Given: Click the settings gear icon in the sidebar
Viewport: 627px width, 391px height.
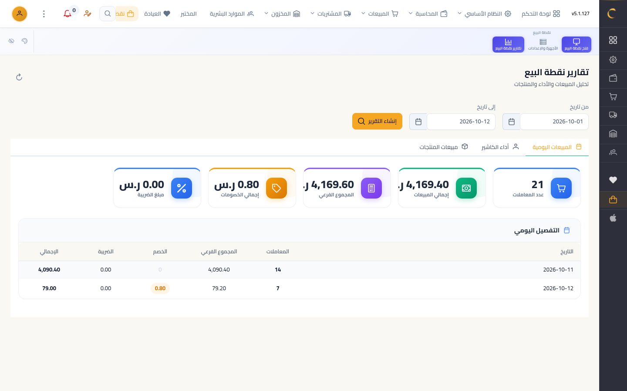Looking at the screenshot, I should tap(613, 60).
